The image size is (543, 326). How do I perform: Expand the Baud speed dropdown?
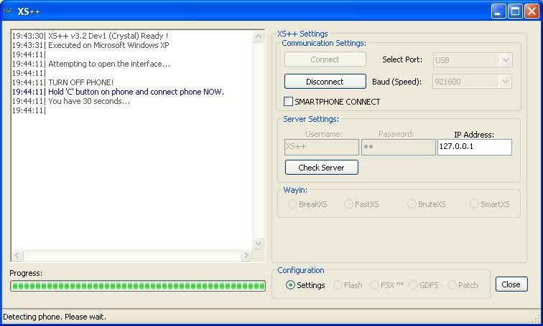coord(472,82)
